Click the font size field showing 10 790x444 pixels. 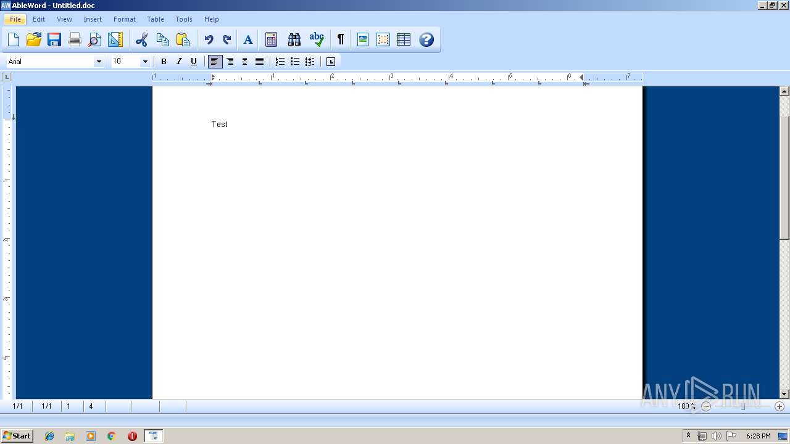[125, 62]
